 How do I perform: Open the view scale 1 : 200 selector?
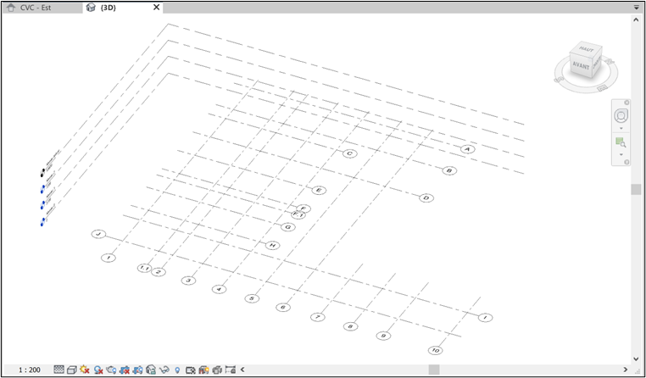point(29,370)
